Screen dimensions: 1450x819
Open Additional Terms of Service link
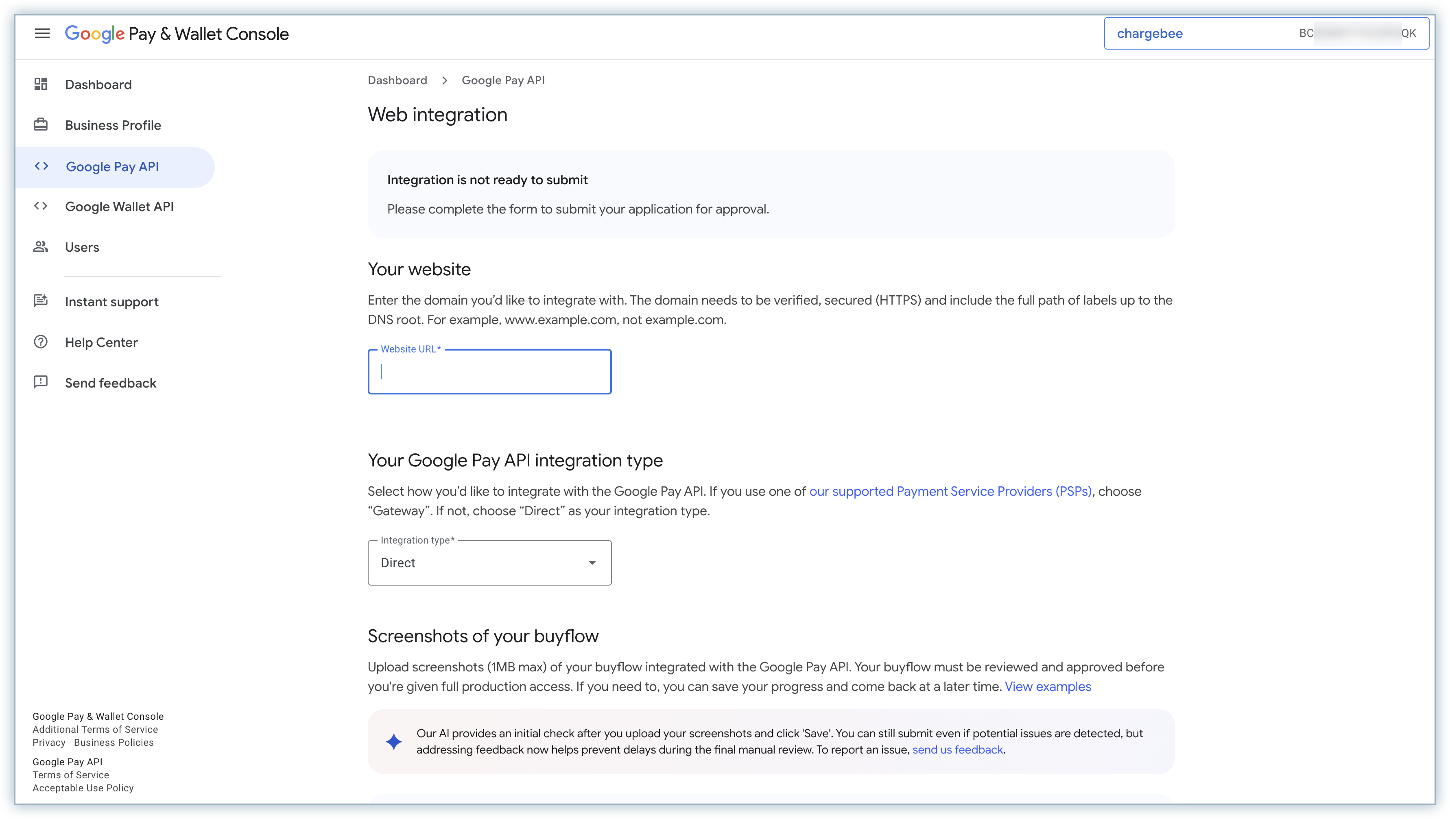click(x=95, y=730)
